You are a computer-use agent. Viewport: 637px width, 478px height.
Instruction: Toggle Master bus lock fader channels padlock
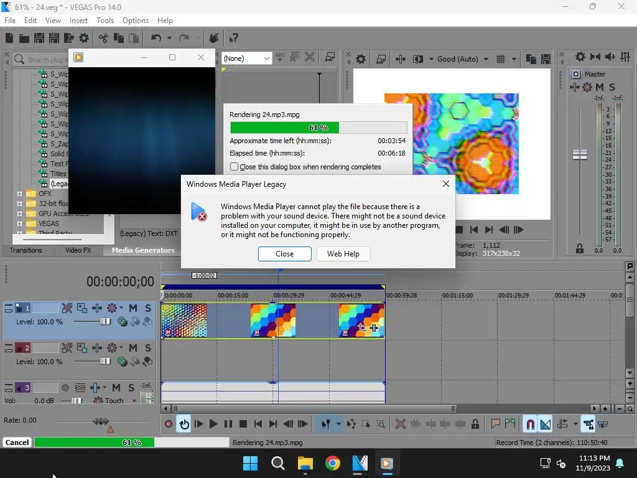coord(580,249)
